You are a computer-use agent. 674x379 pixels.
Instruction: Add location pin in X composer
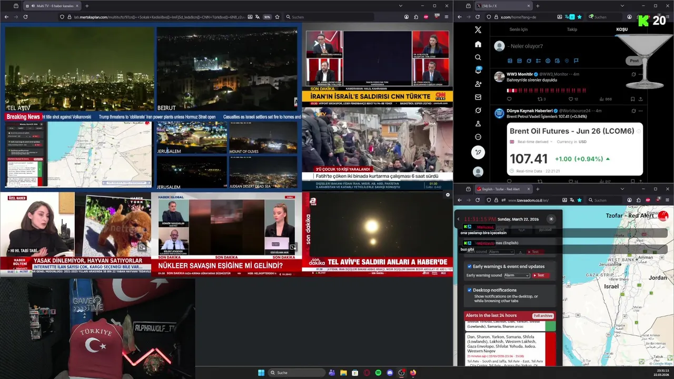(x=567, y=61)
